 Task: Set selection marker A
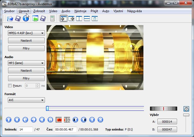(59, 120)
